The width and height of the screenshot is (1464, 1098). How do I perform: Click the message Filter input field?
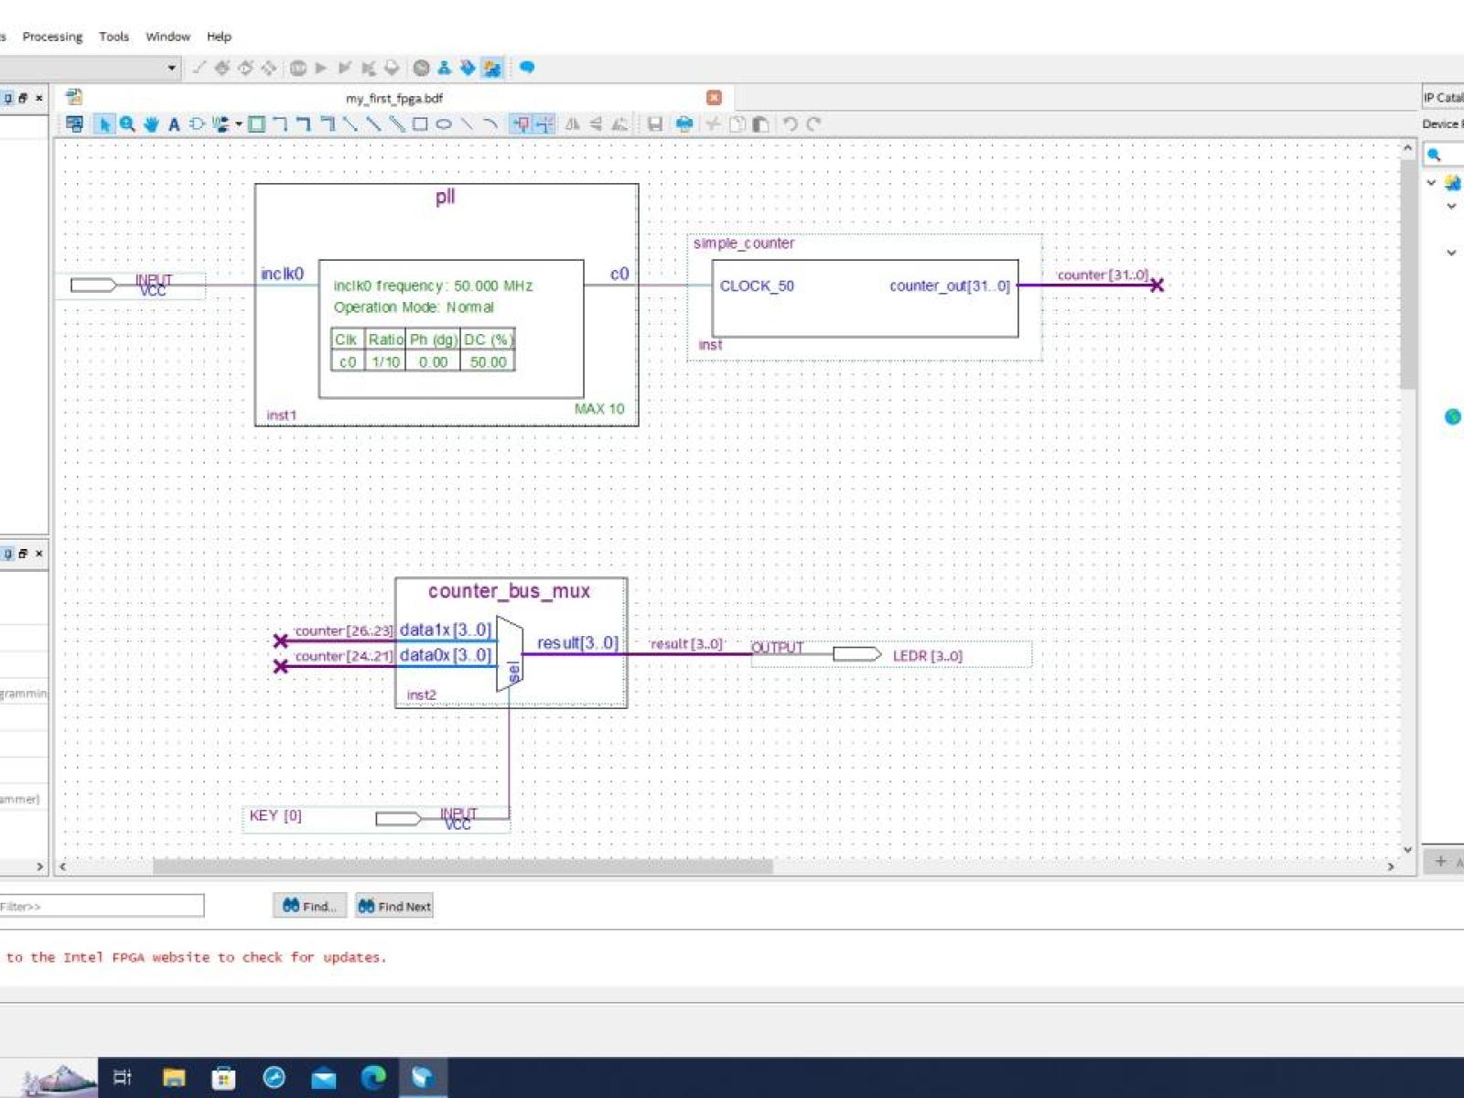coord(101,906)
